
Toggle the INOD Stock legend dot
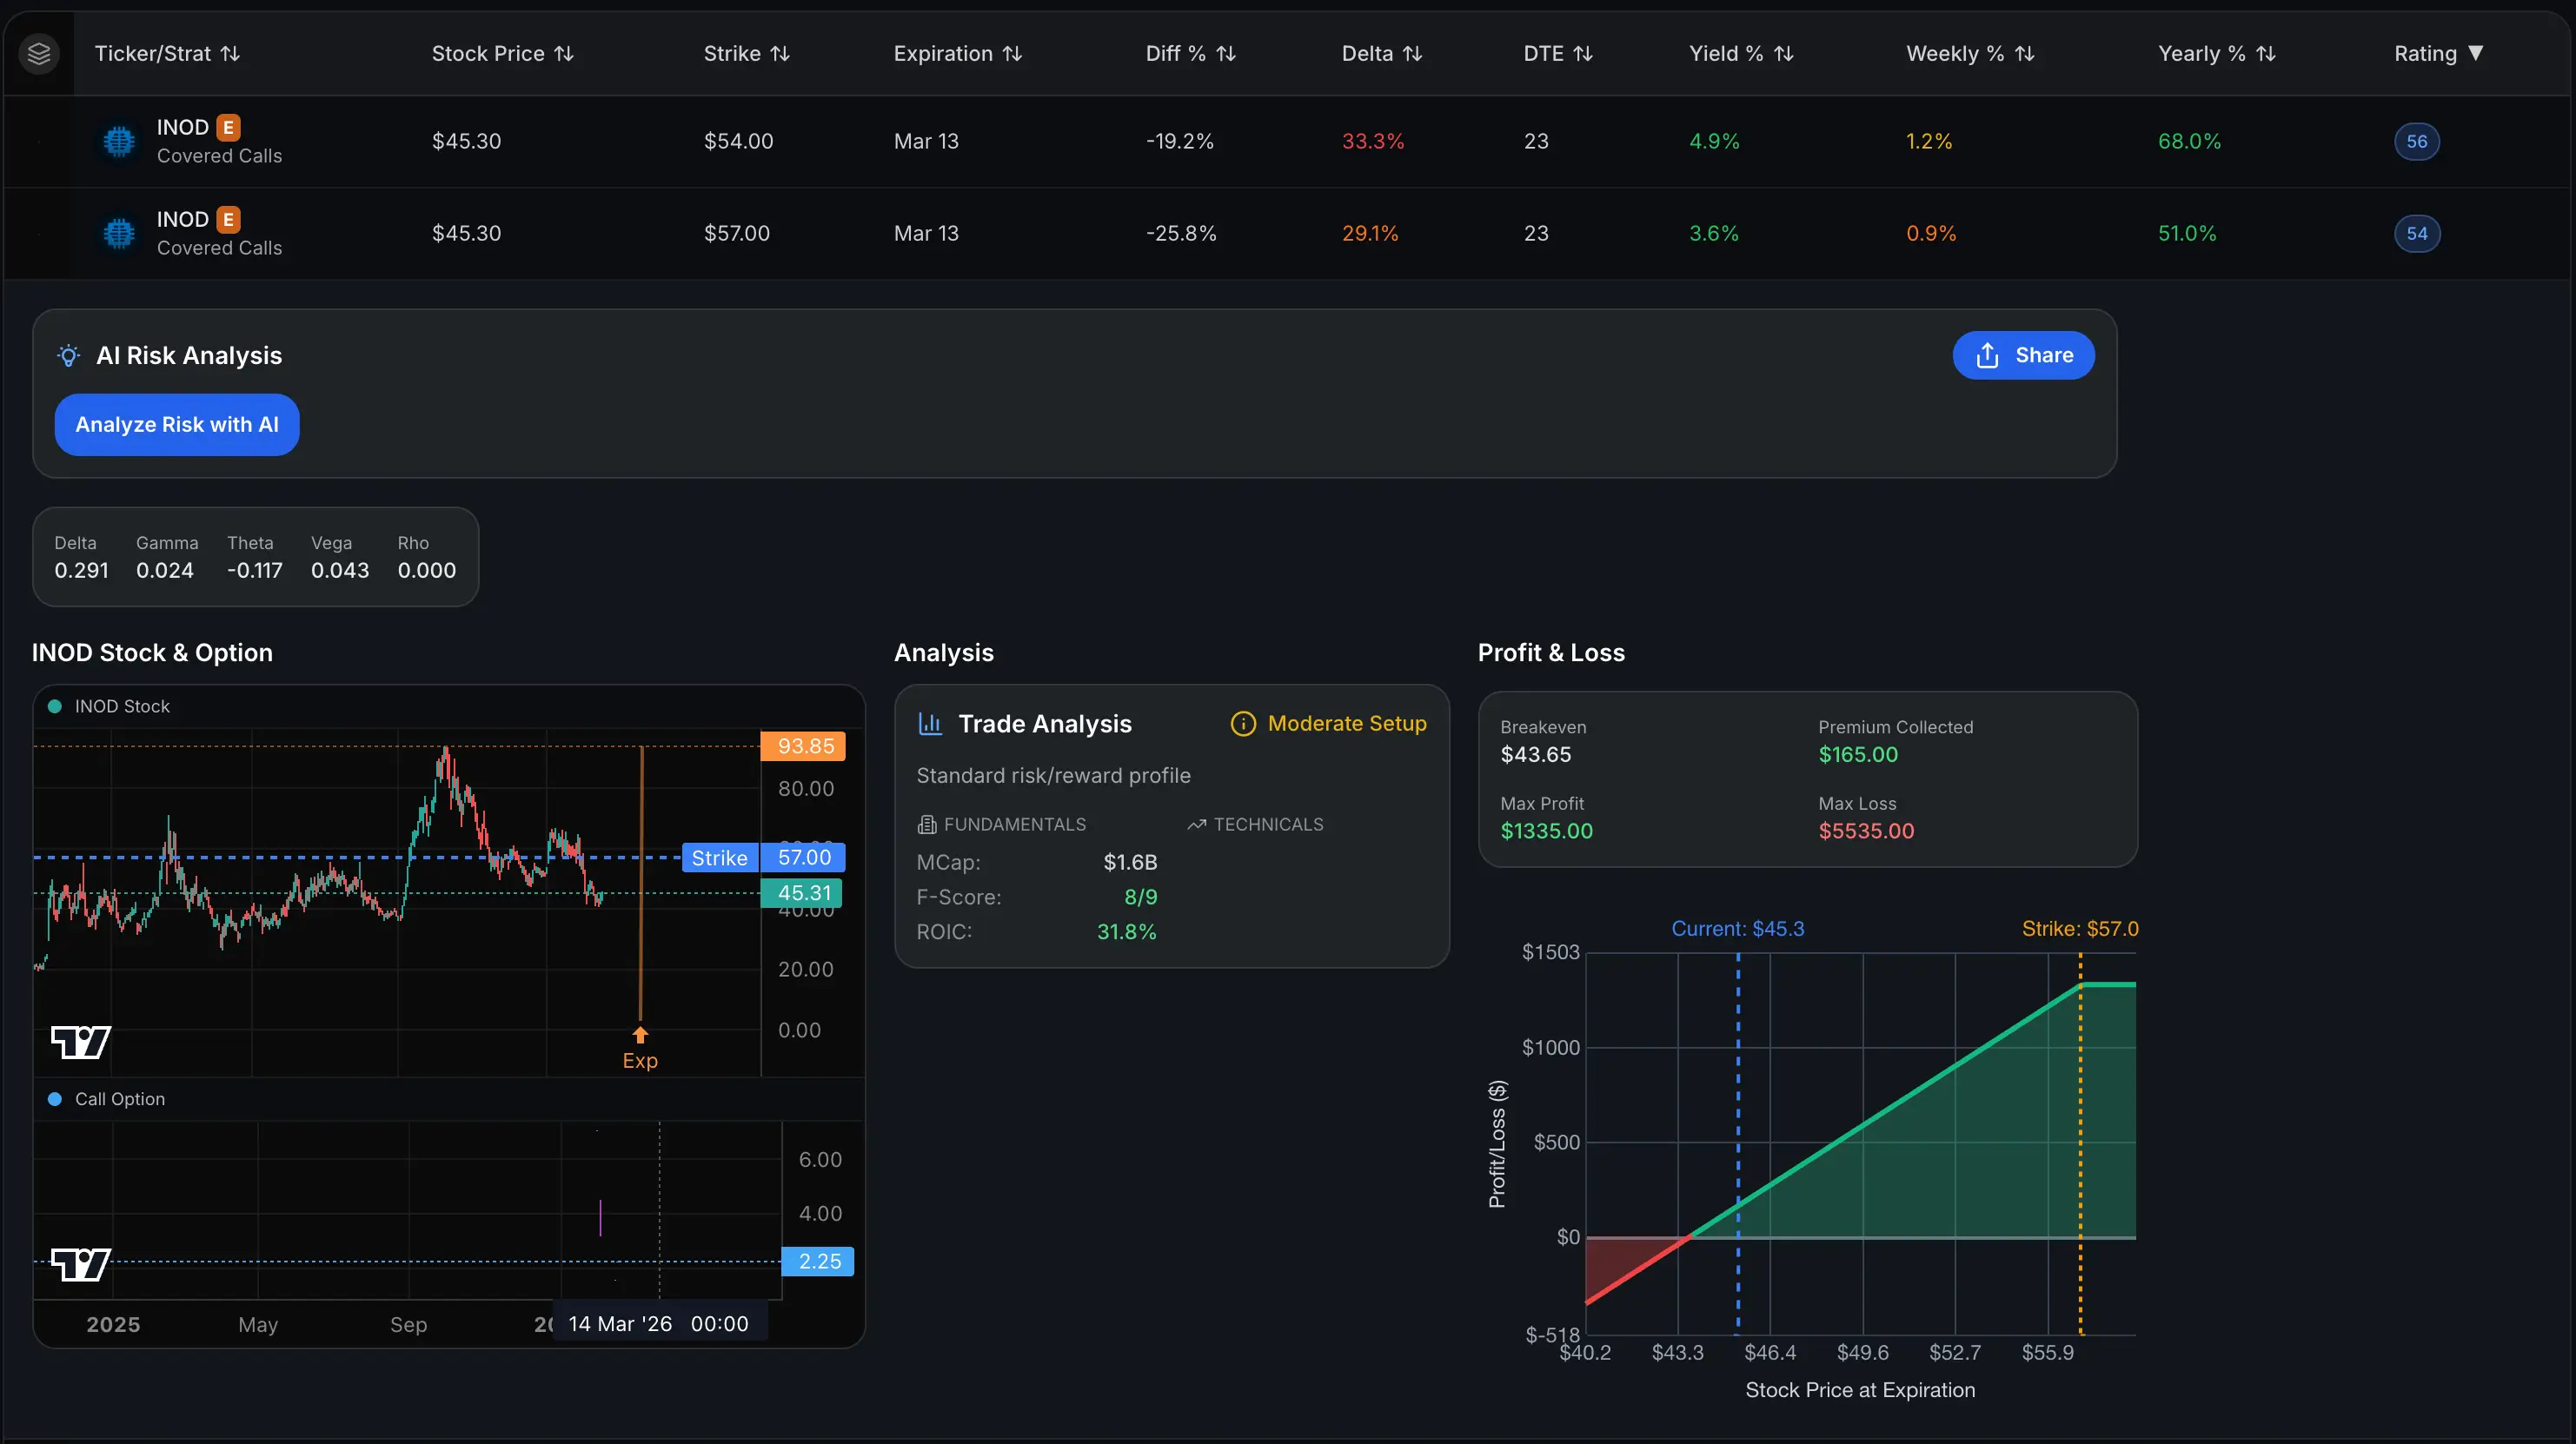coord(55,706)
